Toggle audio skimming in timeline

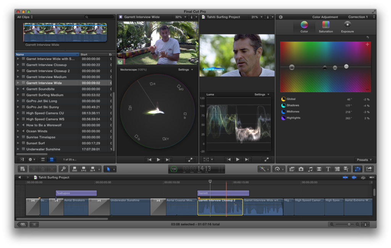coord(354,178)
